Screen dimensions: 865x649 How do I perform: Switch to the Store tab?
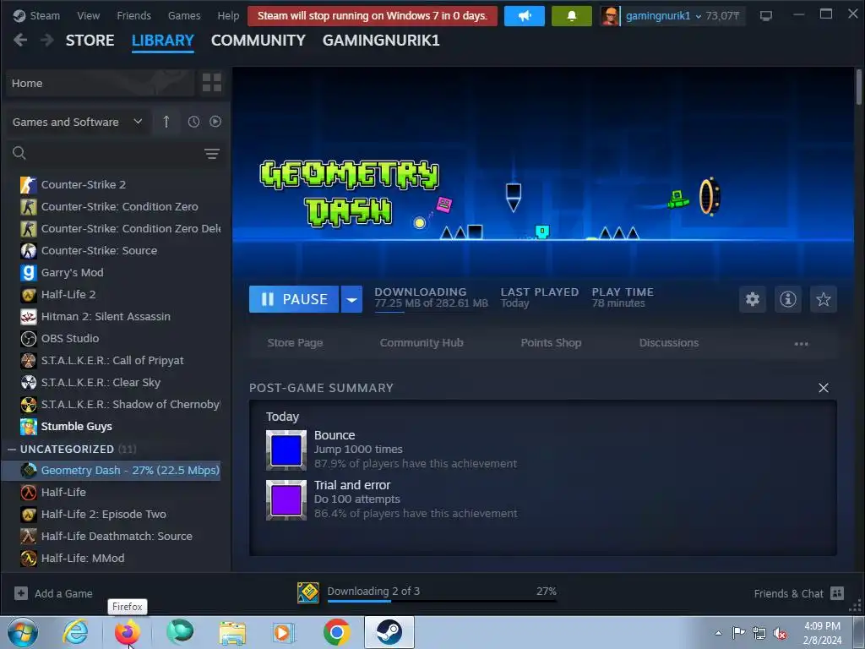click(90, 41)
